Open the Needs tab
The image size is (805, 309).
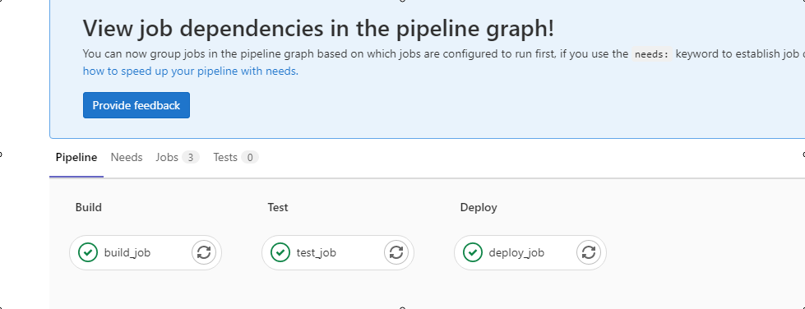click(x=127, y=158)
